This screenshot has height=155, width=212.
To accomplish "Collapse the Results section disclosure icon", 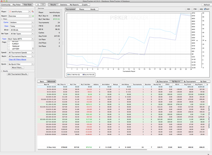I will [2, 71].
